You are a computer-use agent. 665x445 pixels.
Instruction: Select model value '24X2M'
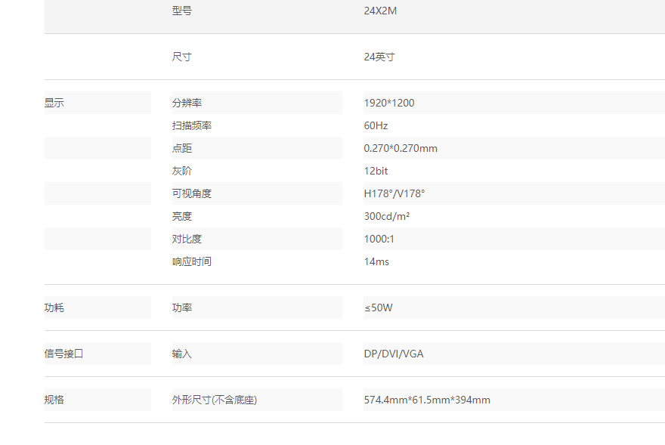(380, 11)
